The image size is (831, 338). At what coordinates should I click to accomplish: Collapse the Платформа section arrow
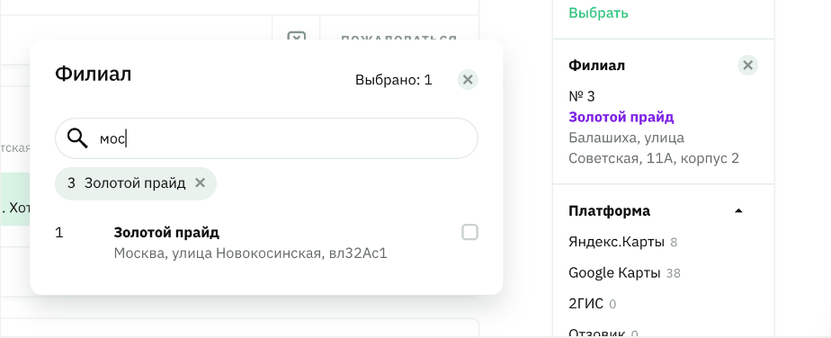(738, 211)
